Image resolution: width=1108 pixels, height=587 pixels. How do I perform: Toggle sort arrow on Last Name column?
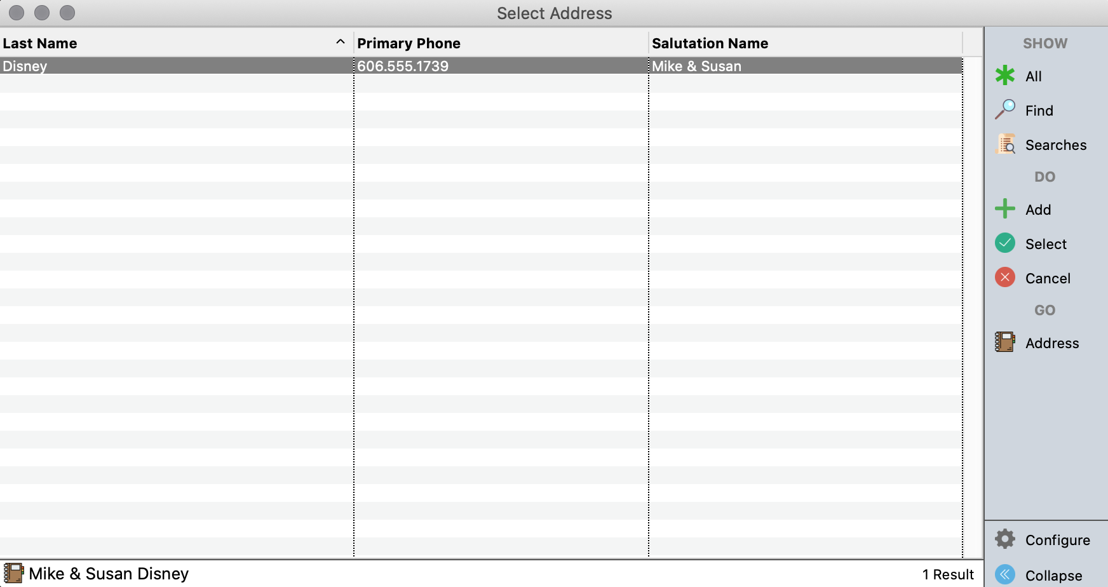click(x=341, y=43)
